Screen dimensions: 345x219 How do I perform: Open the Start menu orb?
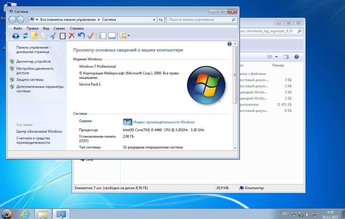coord(7,214)
